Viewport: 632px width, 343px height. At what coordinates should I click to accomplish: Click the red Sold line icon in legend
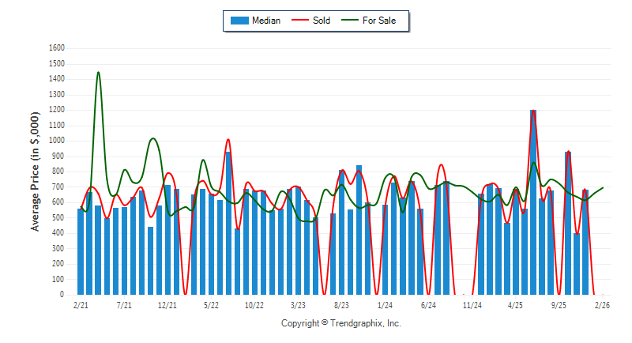tap(300, 21)
